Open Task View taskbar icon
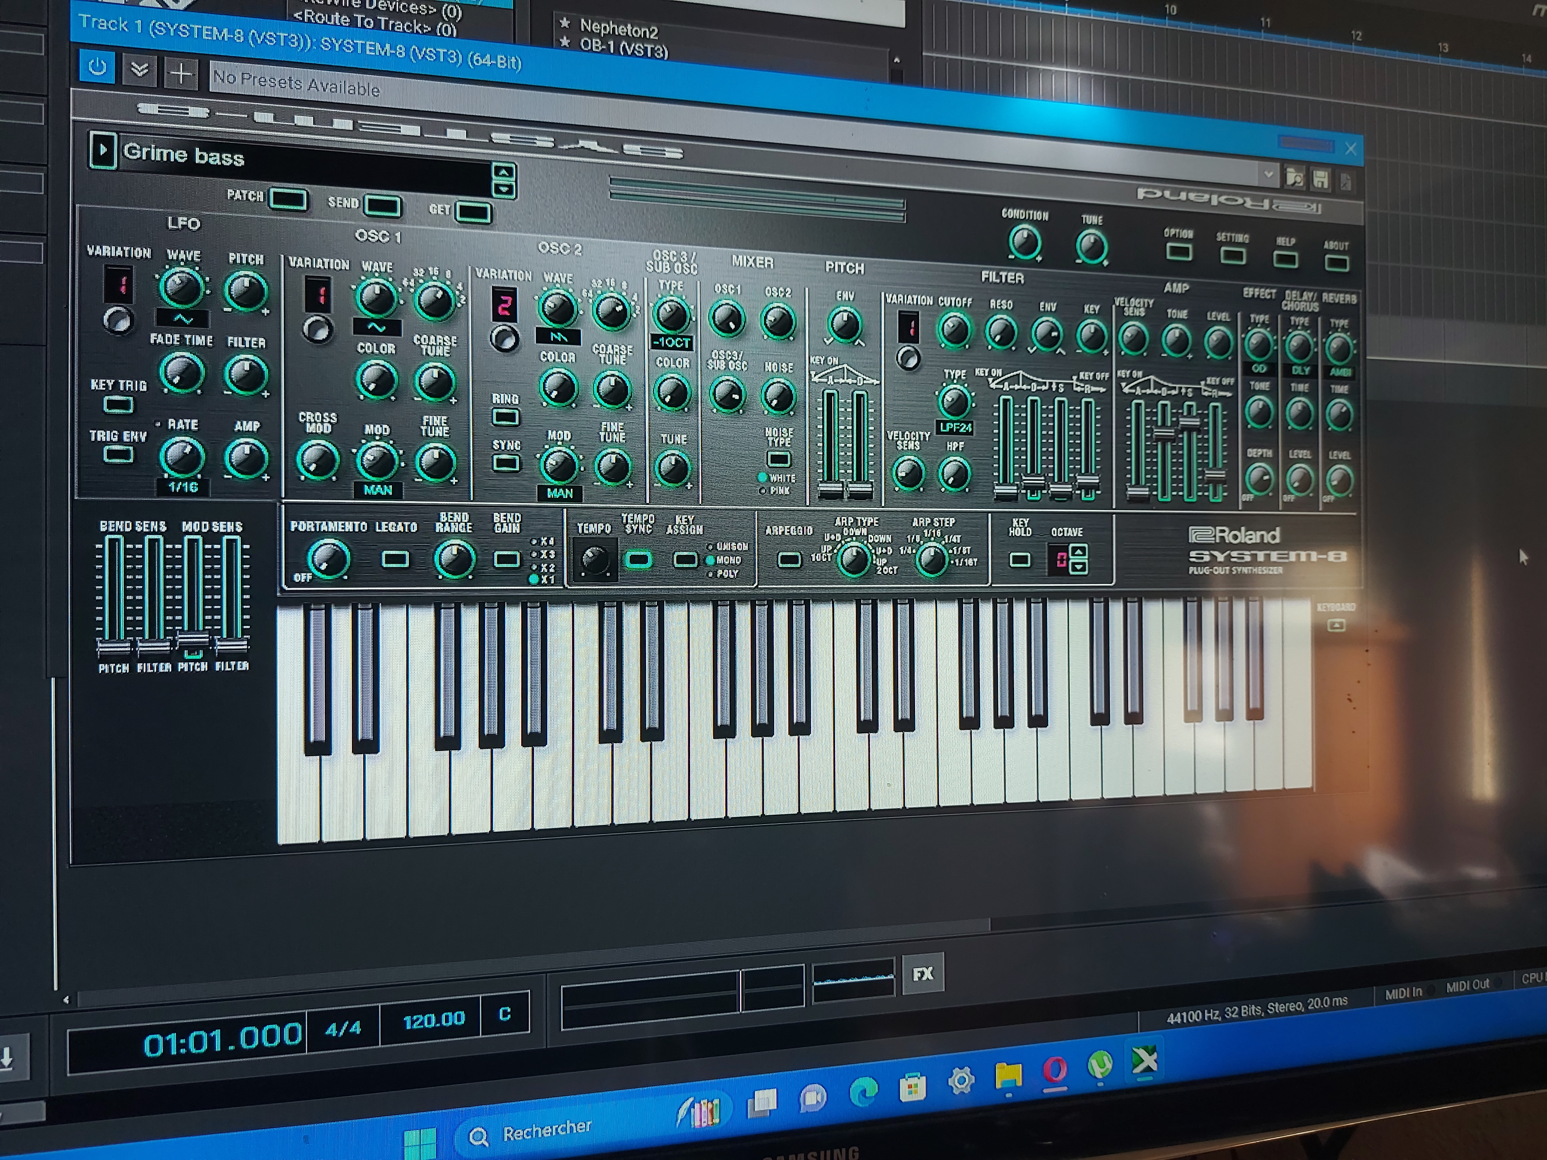The width and height of the screenshot is (1547, 1160). click(762, 1103)
